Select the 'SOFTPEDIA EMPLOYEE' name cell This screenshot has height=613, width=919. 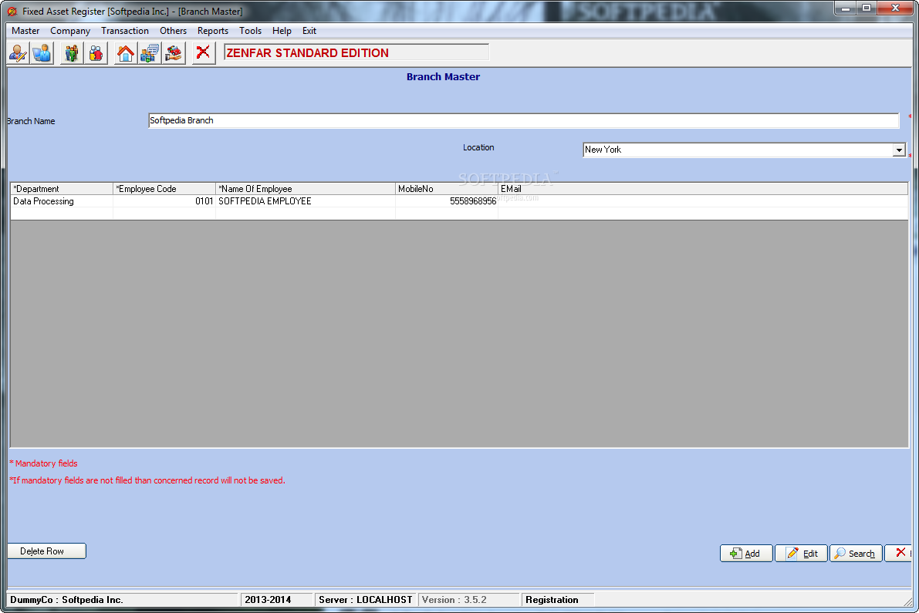[x=306, y=201]
